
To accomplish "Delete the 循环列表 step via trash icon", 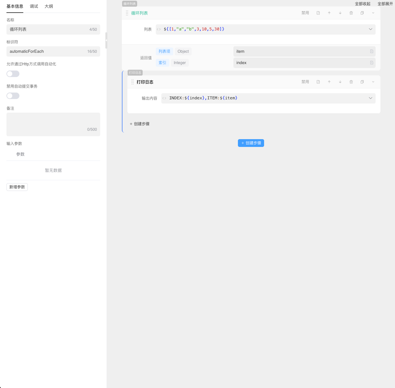I will (x=351, y=13).
